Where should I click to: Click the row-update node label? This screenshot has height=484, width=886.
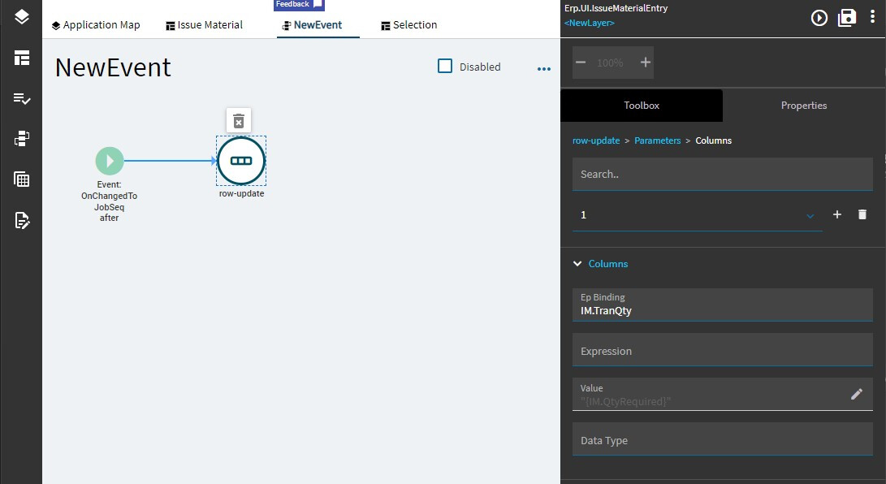click(x=241, y=194)
